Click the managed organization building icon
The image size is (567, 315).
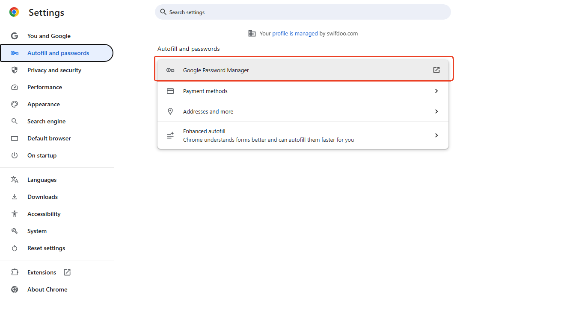click(252, 33)
